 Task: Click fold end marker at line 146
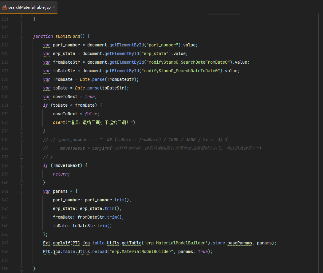(x=21, y=234)
